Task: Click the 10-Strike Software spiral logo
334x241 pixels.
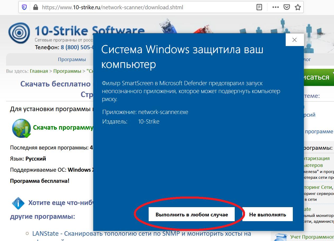Action: 19,33
